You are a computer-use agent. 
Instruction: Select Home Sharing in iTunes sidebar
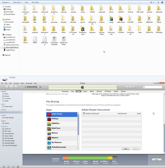[x=8, y=118]
